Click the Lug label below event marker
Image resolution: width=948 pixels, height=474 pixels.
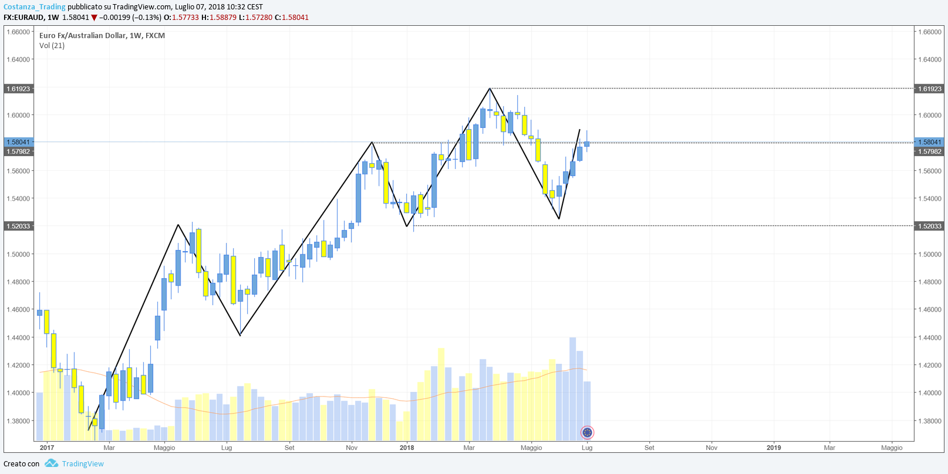[587, 448]
